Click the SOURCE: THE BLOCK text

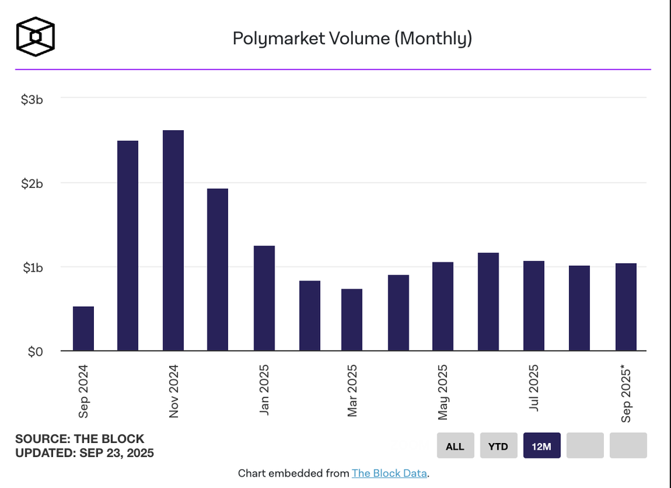pyautogui.click(x=80, y=439)
